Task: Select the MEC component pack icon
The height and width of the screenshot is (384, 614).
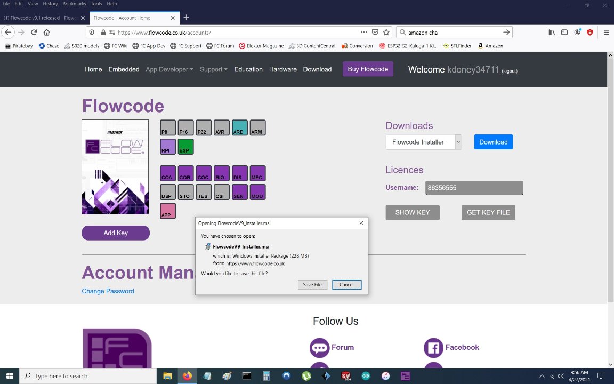Action: [x=257, y=173]
